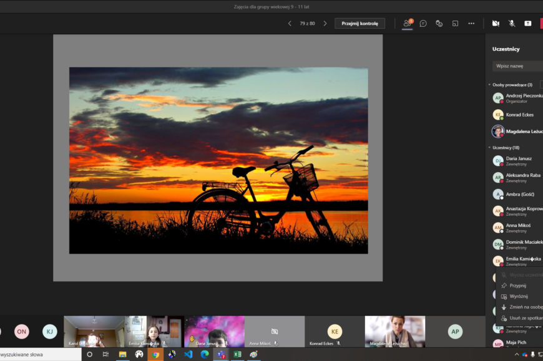Open Google Chrome from taskbar
This screenshot has width=543, height=361.
(x=155, y=354)
